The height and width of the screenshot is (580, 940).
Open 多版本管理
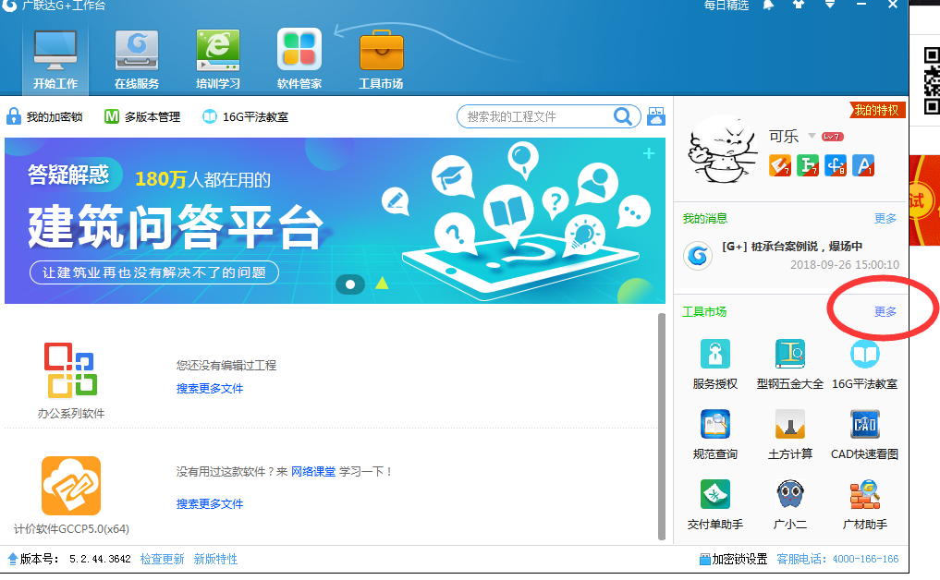pyautogui.click(x=142, y=116)
